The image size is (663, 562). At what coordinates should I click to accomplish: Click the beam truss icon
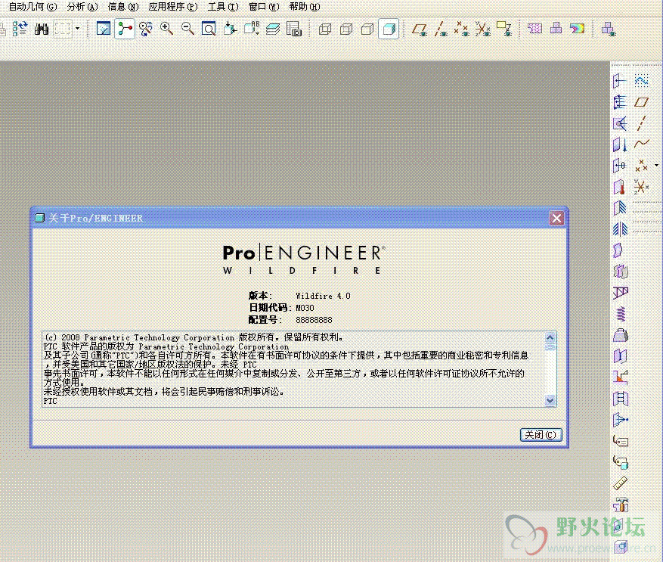(x=620, y=293)
